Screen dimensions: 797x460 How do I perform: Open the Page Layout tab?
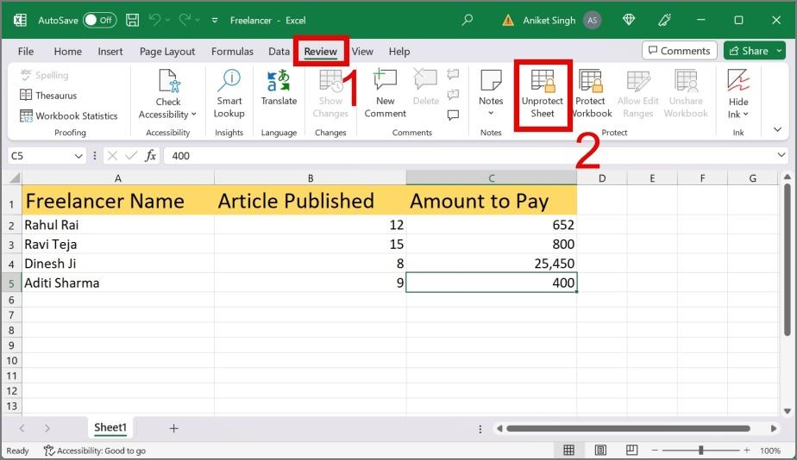tap(167, 52)
